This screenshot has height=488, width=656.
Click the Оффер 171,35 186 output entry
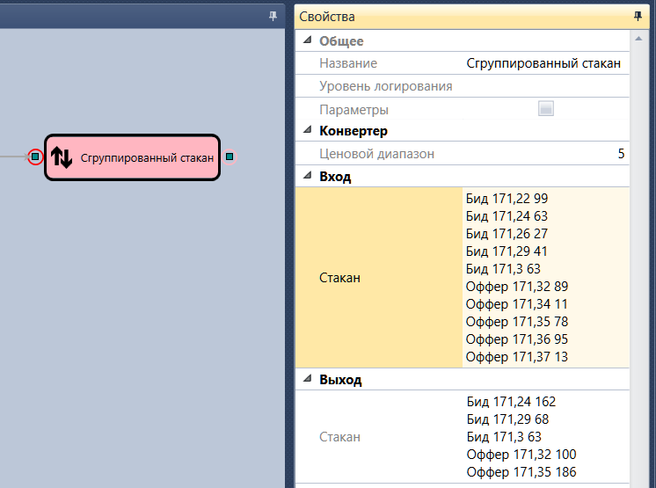click(x=521, y=471)
